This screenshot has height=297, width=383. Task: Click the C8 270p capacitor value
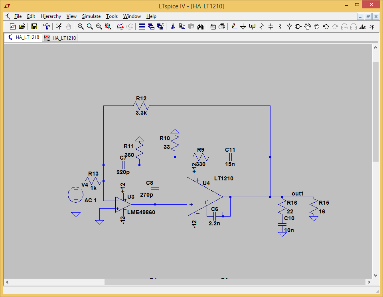tap(146, 195)
